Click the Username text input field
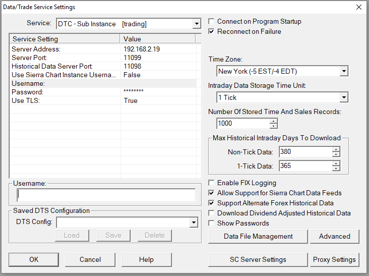Viewport: 369px width, 276px height. coord(106,195)
